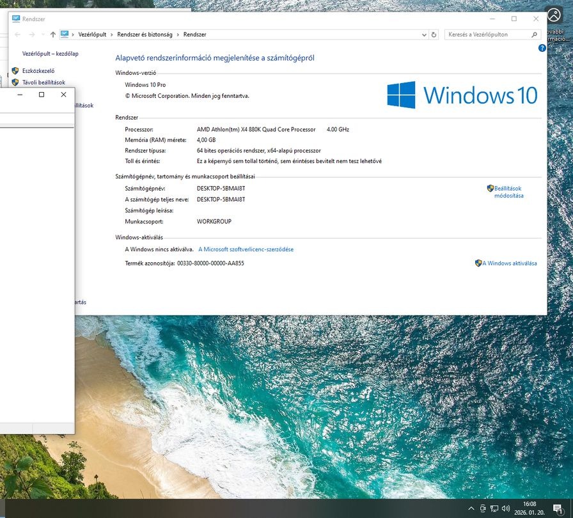Maximize the Rendszer window

point(514,19)
